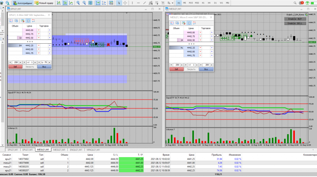317x177 pixels.
Task: Select the W1 timeframe
Action: tap(222, 3)
